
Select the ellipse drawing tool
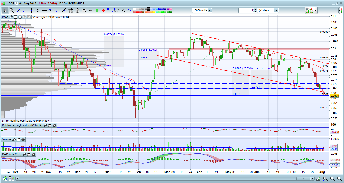[117, 10]
